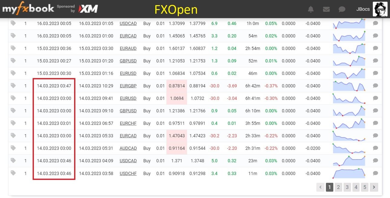Click the comment icon on the GBPUSD 14.03 row
Viewport: 390px width, 198px height.
pos(375,111)
